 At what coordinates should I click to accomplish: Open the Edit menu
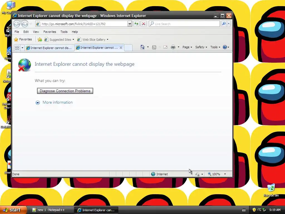pyautogui.click(x=26, y=32)
